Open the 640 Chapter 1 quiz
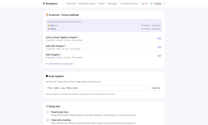This screenshot has height=125, width=208. tap(53, 55)
